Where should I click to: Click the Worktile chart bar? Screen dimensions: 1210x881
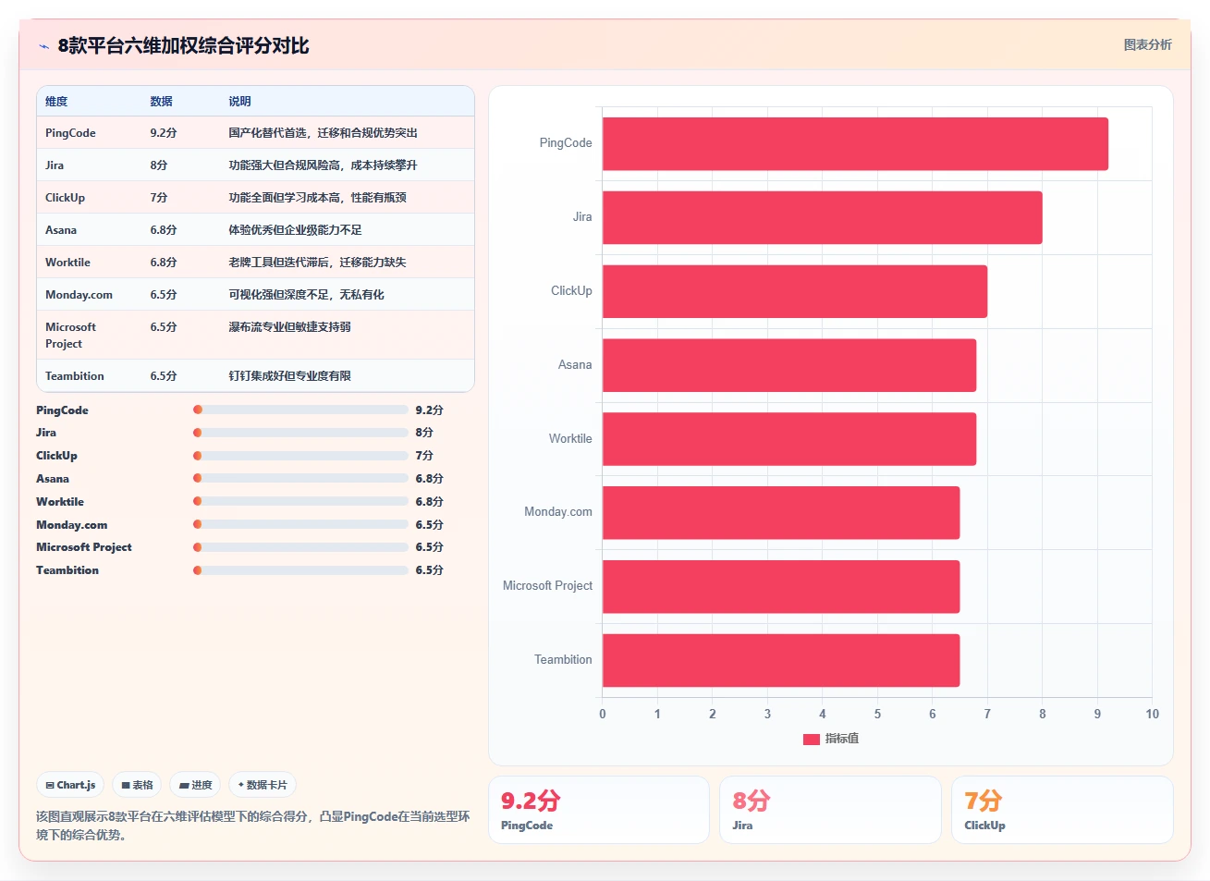point(789,439)
